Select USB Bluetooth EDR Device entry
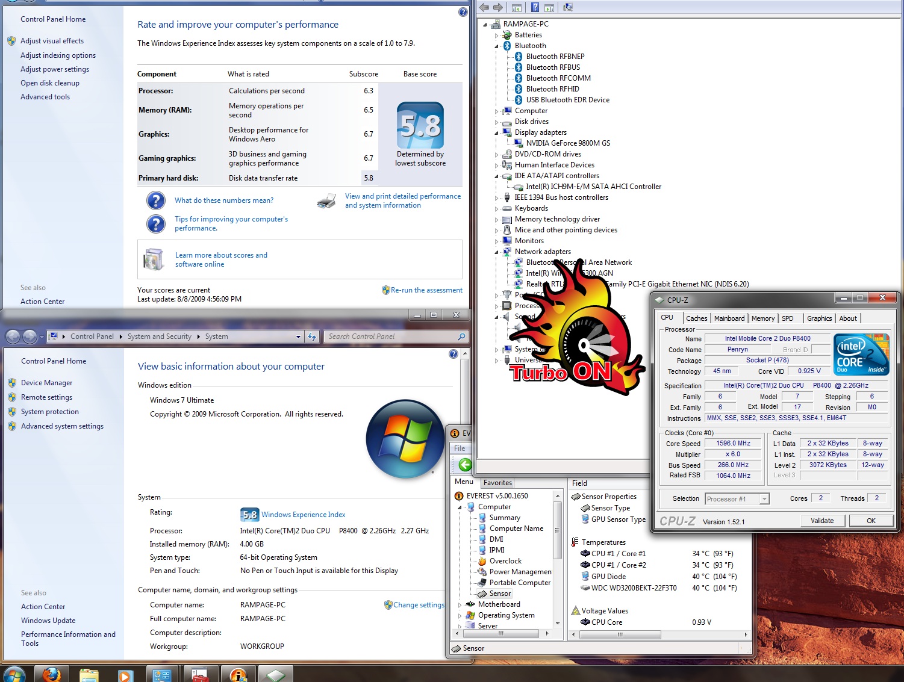 (568, 100)
